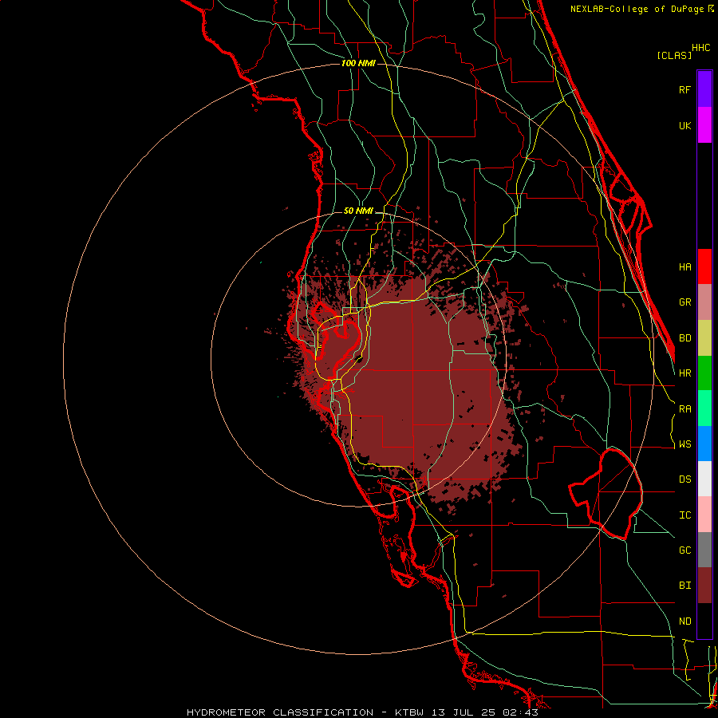Screen dimensions: 718x718
Task: Click the KTBW radar site identifier
Action: [411, 712]
